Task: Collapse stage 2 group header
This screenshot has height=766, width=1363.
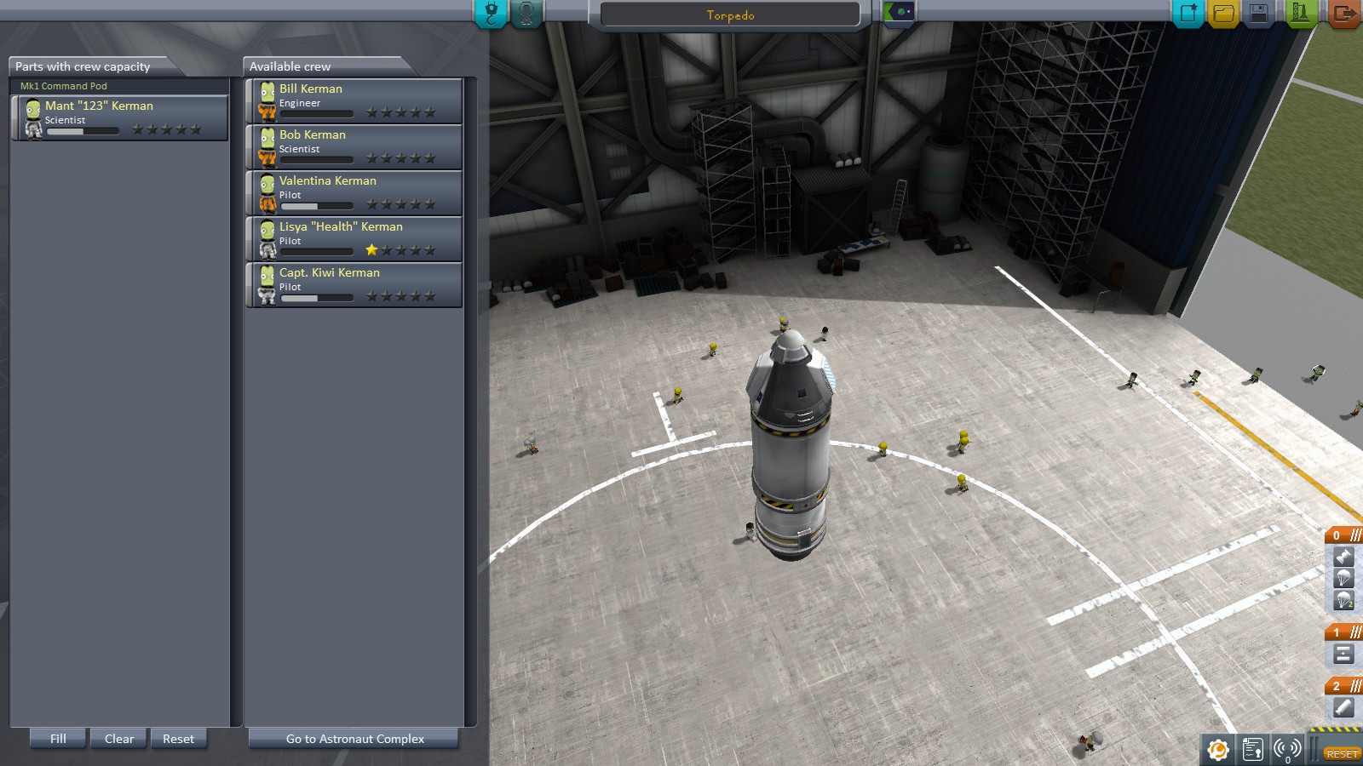Action: pos(1344,685)
